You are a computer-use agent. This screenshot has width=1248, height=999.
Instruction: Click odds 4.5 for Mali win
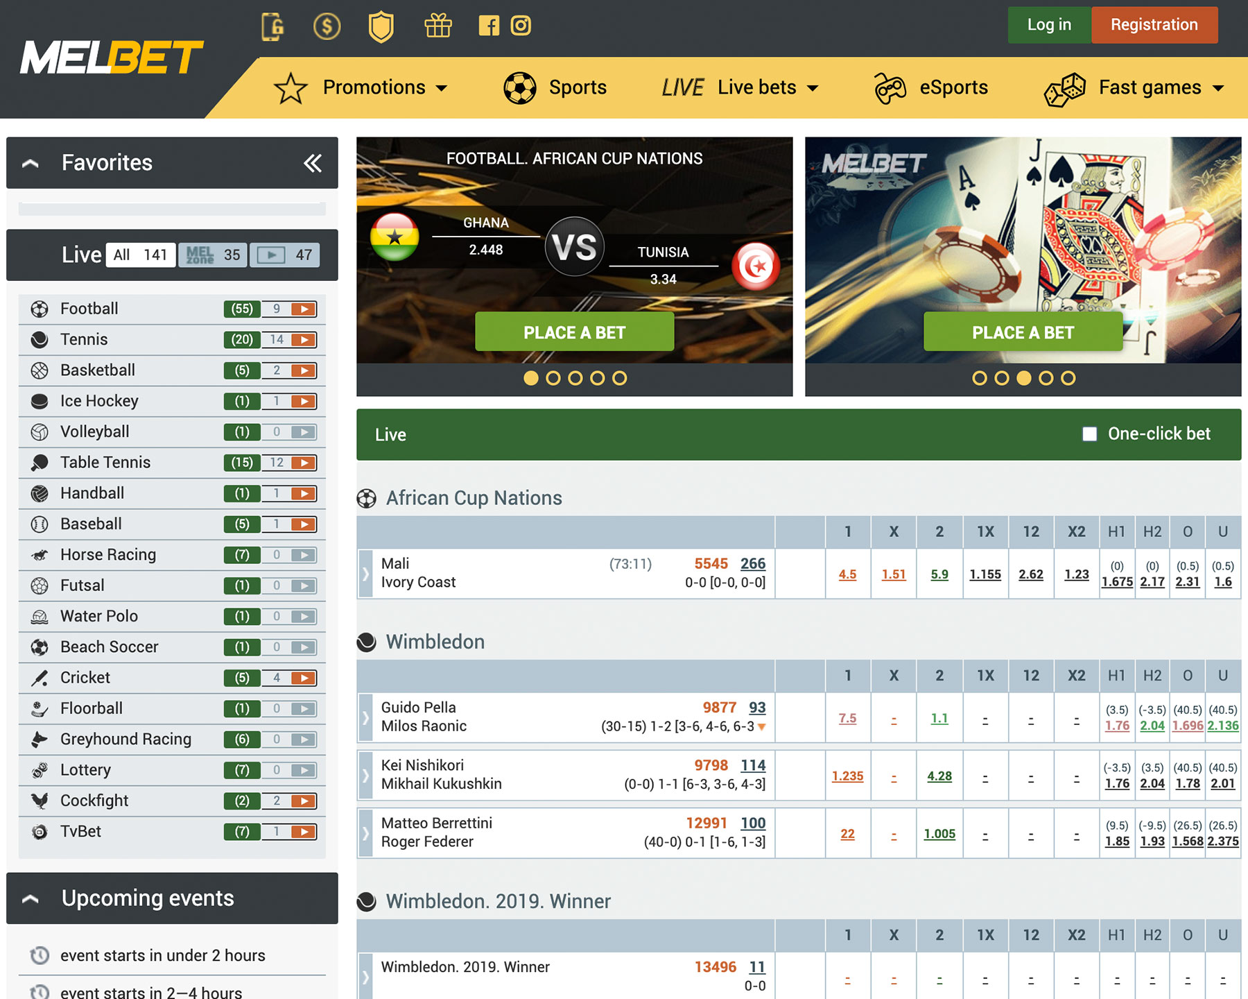pyautogui.click(x=847, y=575)
